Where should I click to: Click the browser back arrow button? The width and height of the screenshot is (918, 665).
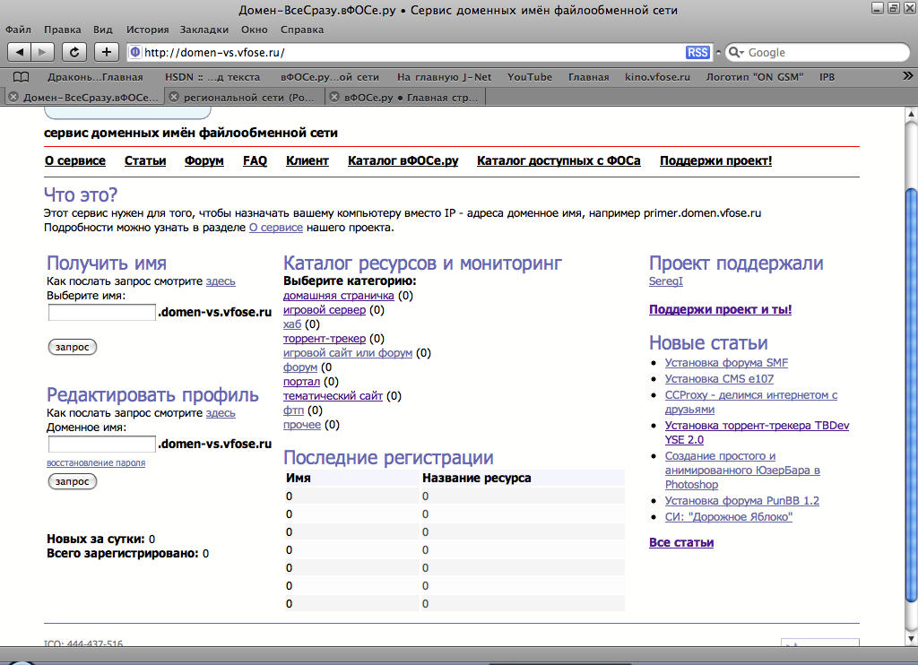(x=20, y=52)
